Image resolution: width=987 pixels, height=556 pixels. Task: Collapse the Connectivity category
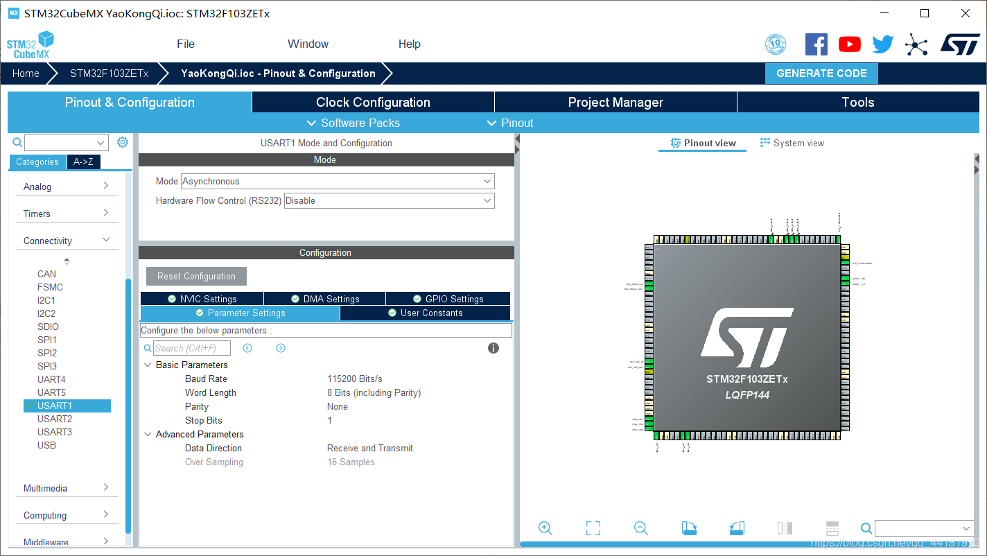click(x=67, y=241)
